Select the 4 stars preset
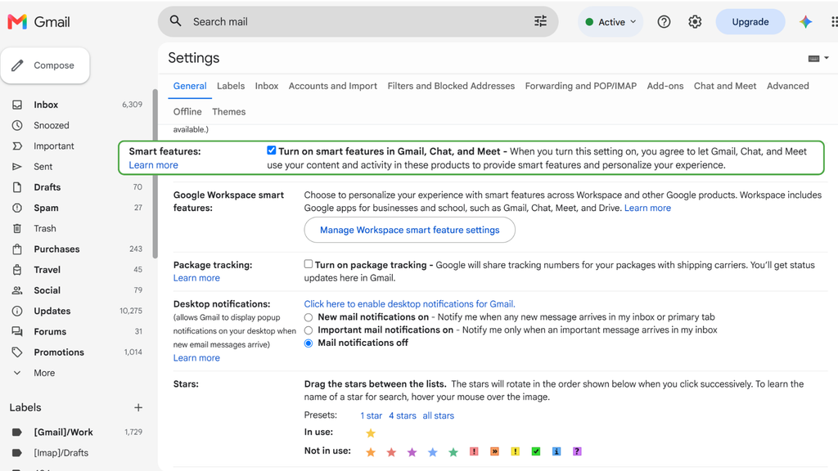This screenshot has width=838, height=471. point(403,415)
